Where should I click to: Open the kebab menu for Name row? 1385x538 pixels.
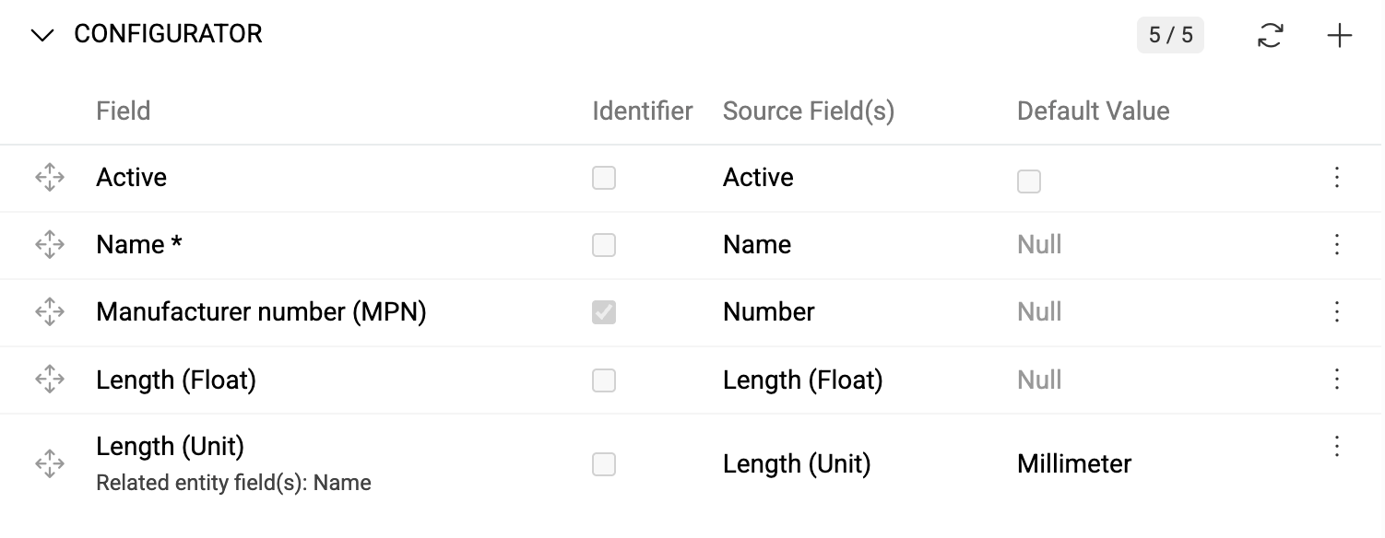[1336, 245]
